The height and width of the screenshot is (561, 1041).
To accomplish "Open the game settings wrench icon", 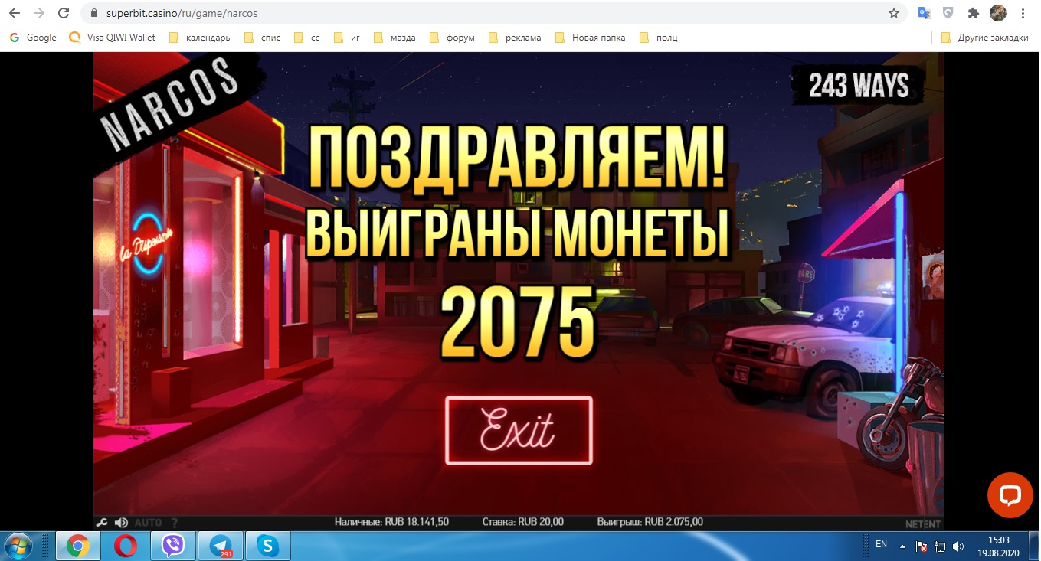I will (101, 523).
